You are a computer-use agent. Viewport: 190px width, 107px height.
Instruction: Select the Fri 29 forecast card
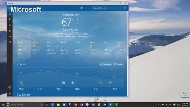24,49
